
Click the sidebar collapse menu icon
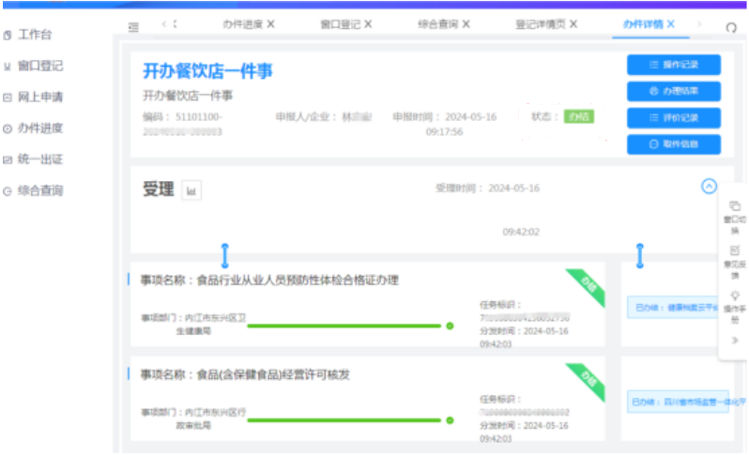(x=133, y=26)
